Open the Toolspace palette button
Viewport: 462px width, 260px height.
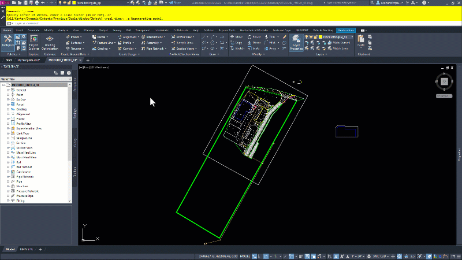point(8,42)
